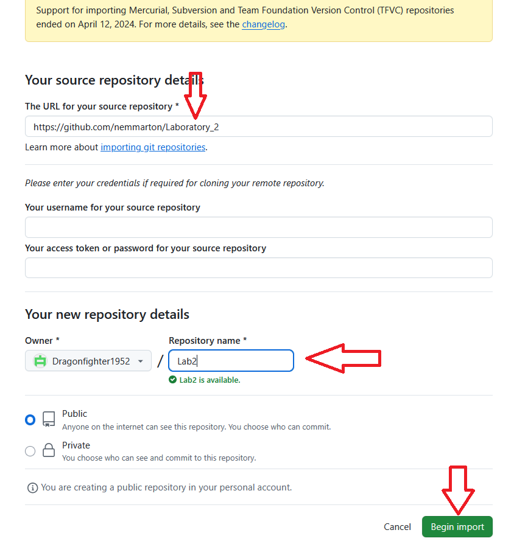Cancel the repository import
This screenshot has width=514, height=544.
pos(397,527)
